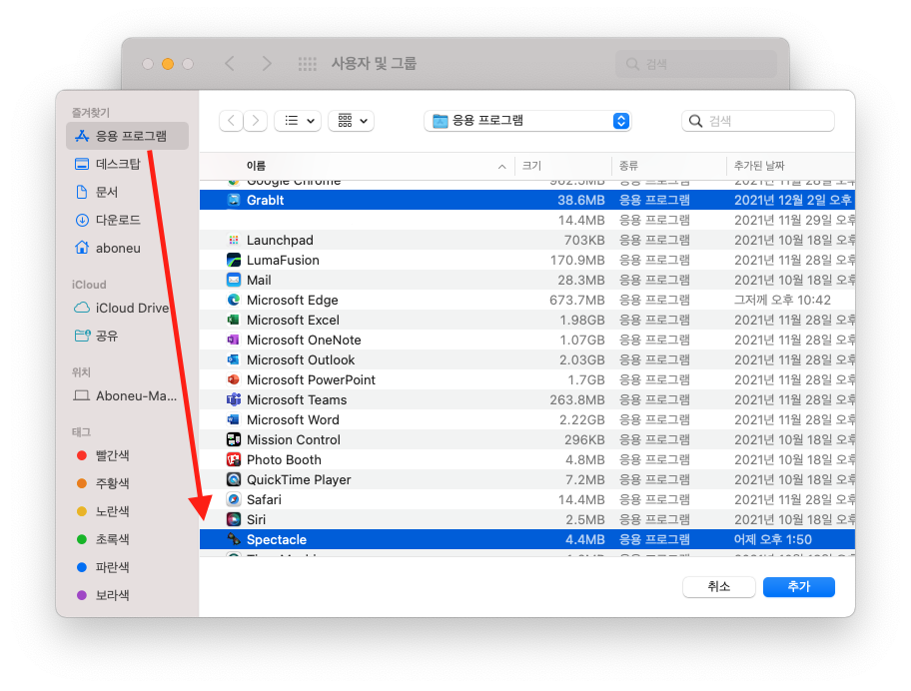Viewport: 911px width, 691px height.
Task: Click the Safari app icon
Action: coord(234,499)
